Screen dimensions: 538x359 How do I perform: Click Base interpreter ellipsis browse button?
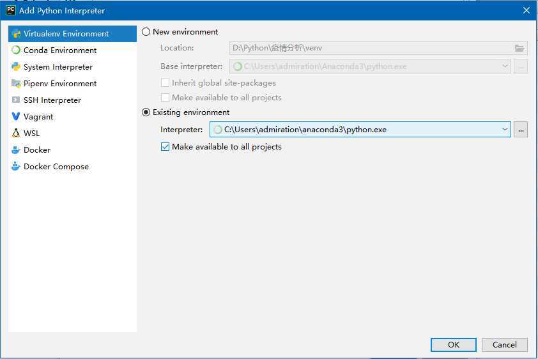point(521,66)
